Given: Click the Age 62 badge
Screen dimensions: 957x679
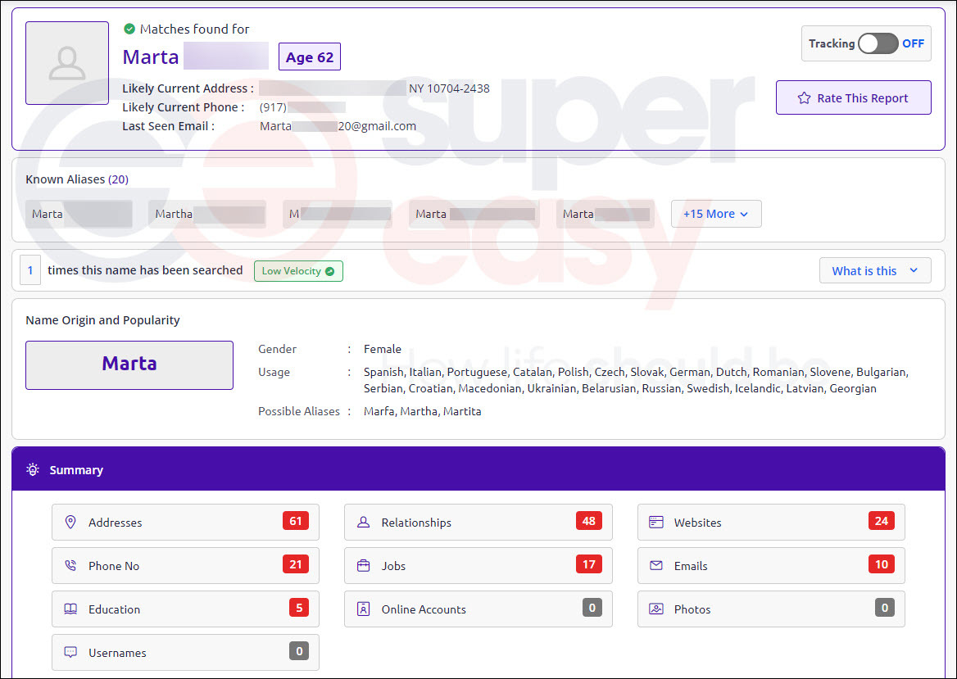Looking at the screenshot, I should (x=310, y=57).
